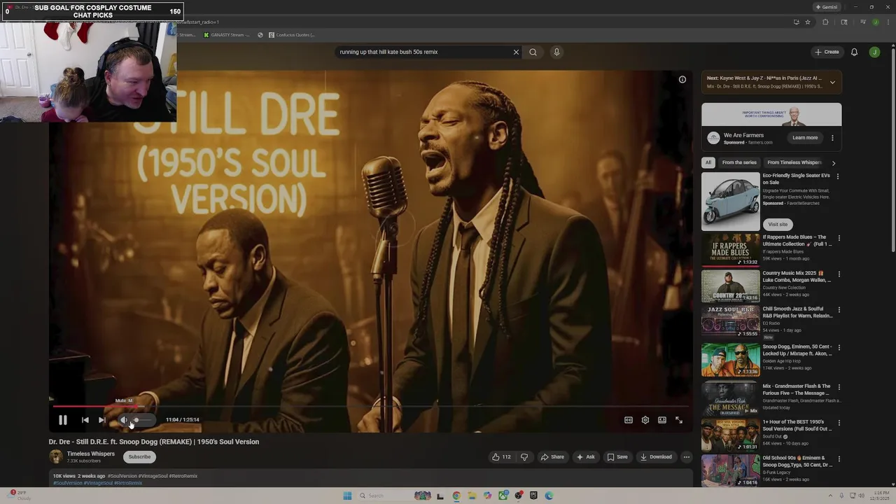The image size is (896, 504).
Task: Expand the mix playlist chevron
Action: (x=832, y=83)
